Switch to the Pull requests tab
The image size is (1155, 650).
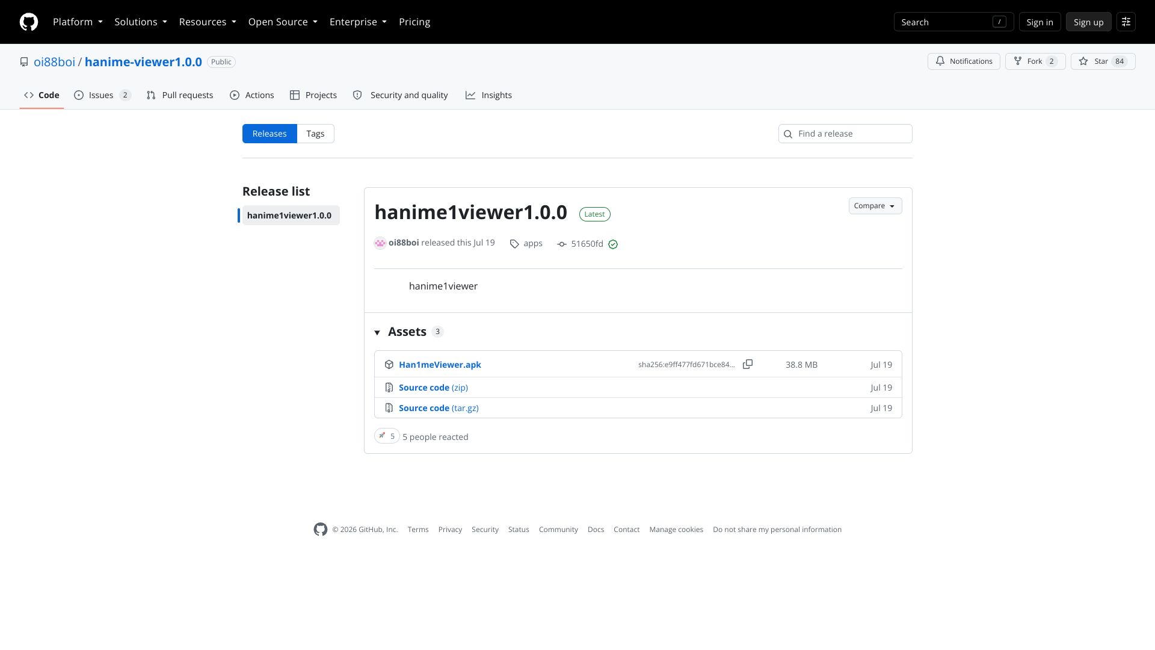coord(179,95)
